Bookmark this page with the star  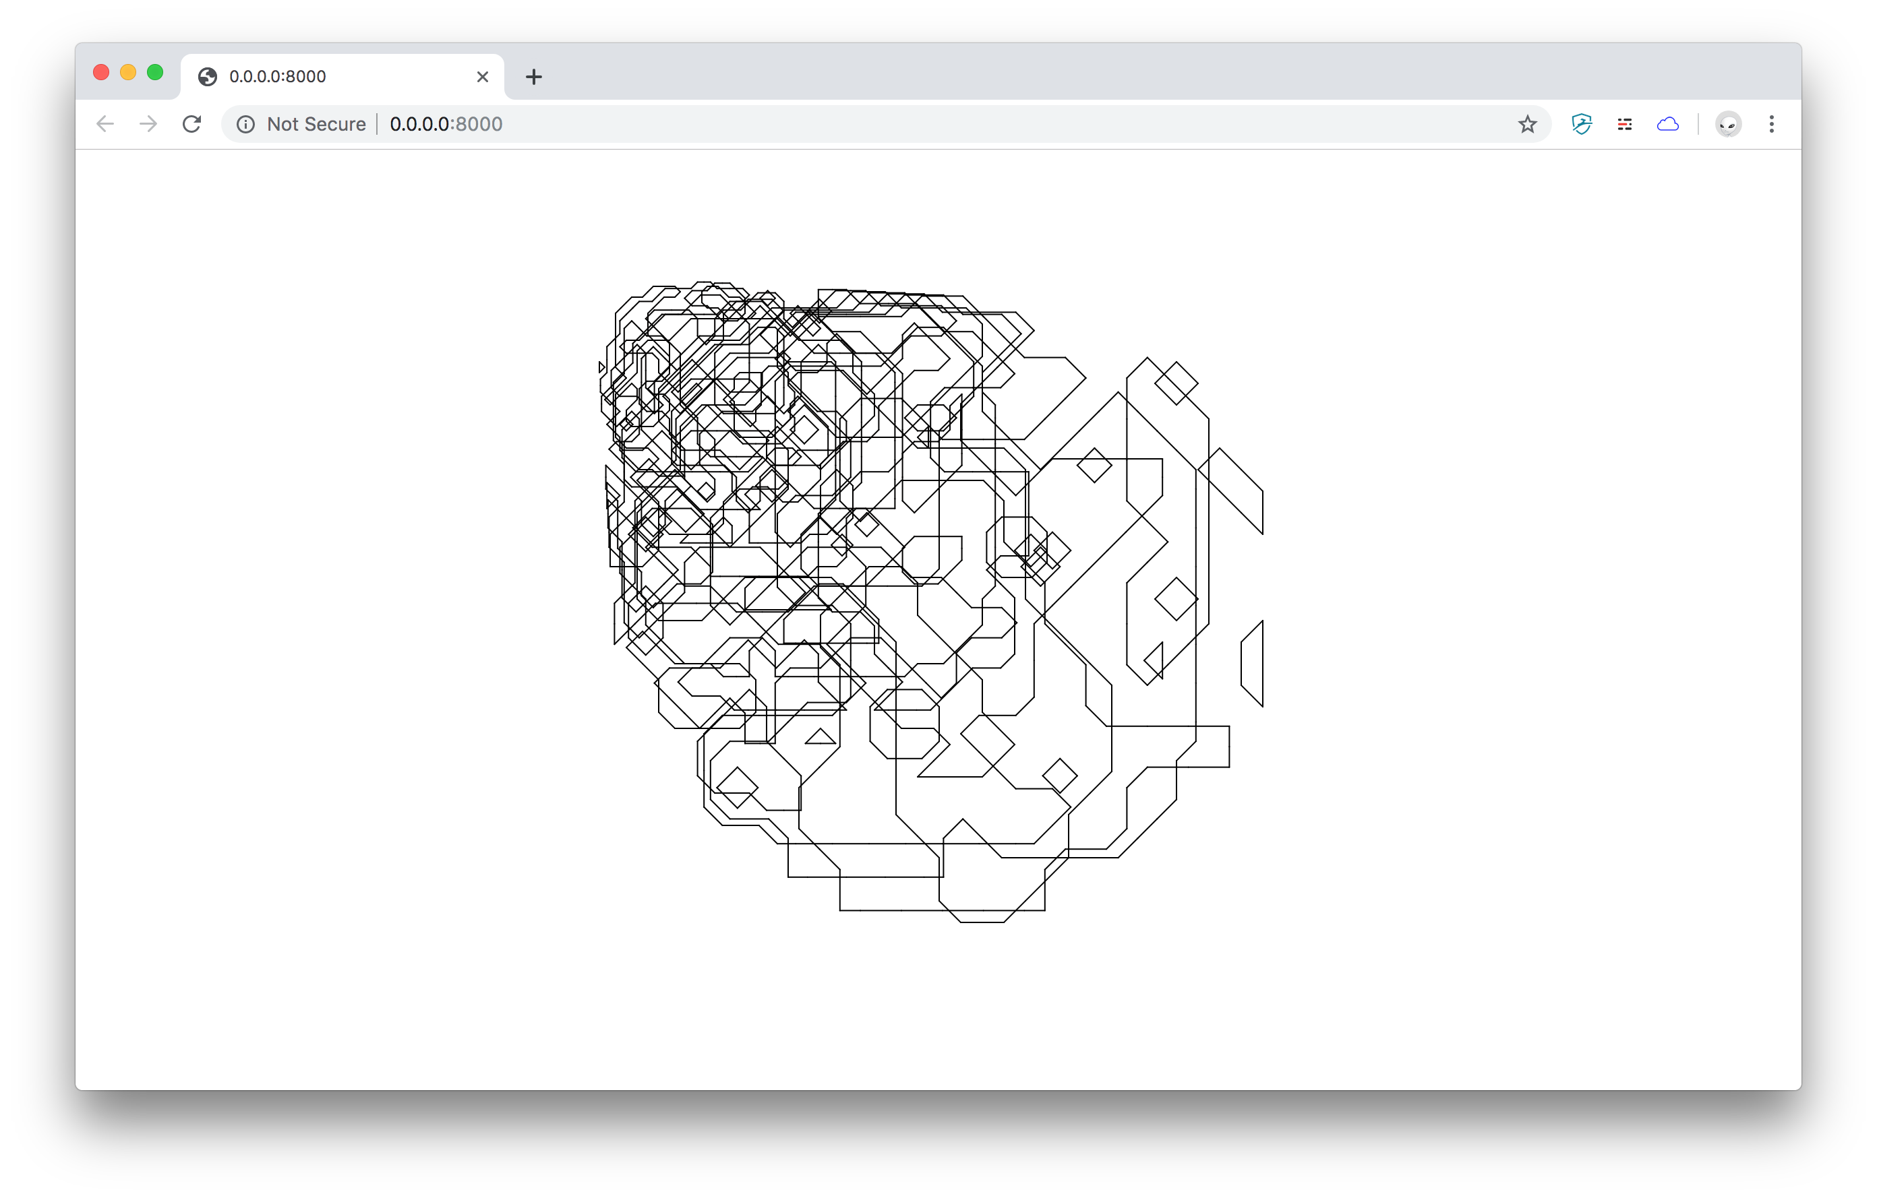1527,124
